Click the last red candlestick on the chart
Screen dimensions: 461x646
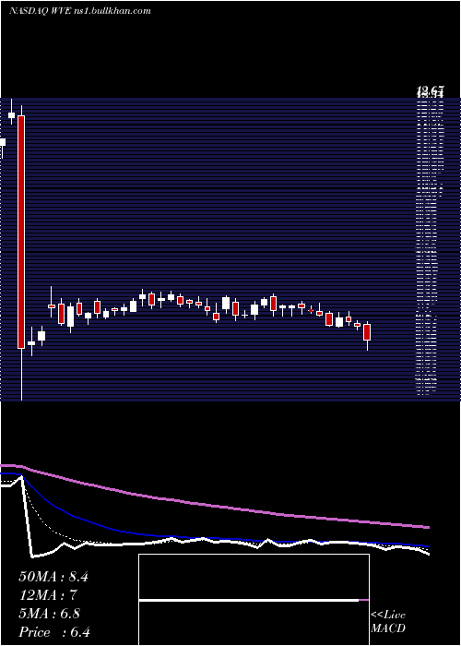tap(367, 332)
